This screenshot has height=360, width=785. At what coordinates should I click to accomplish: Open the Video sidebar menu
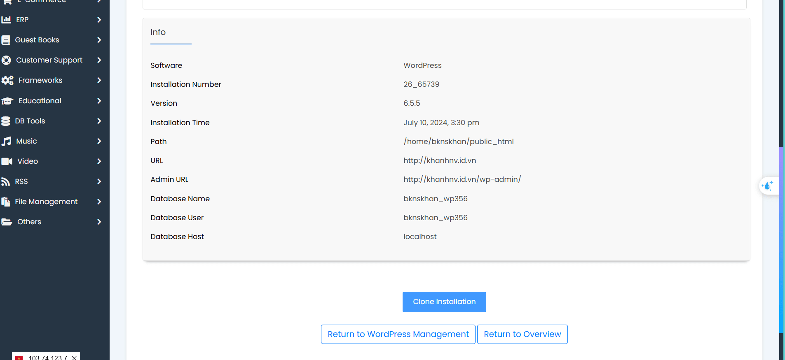click(x=54, y=161)
